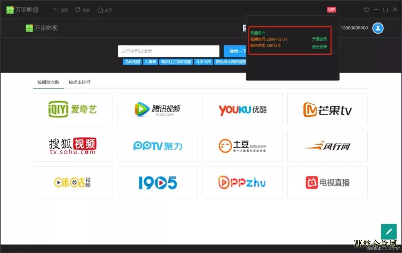Click the red VIP badge
402x253 pixels.
[331, 10]
